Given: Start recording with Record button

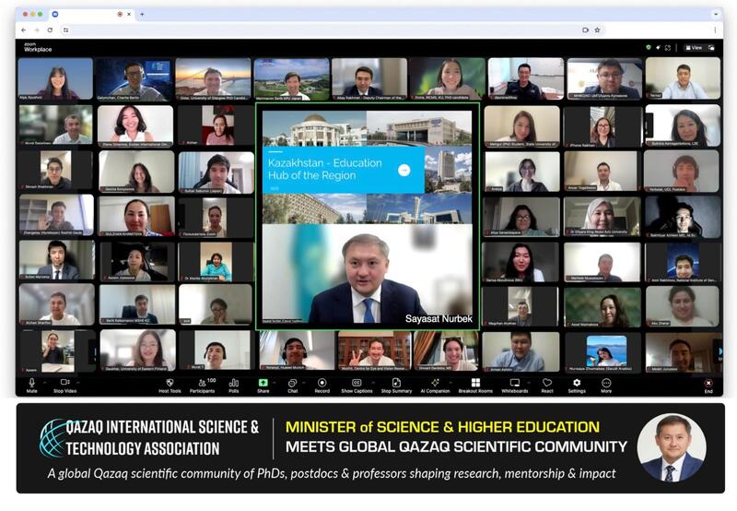Looking at the screenshot, I should pos(322,384).
